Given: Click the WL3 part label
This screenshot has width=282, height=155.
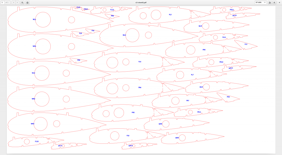Looking at the screenshot, I should 124,35.
